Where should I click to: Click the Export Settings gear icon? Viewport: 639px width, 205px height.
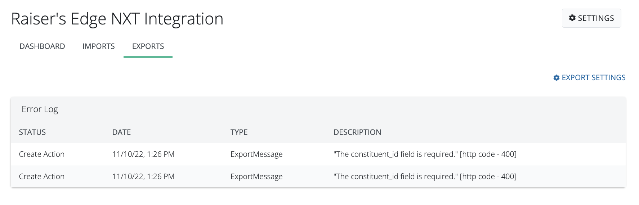[557, 78]
